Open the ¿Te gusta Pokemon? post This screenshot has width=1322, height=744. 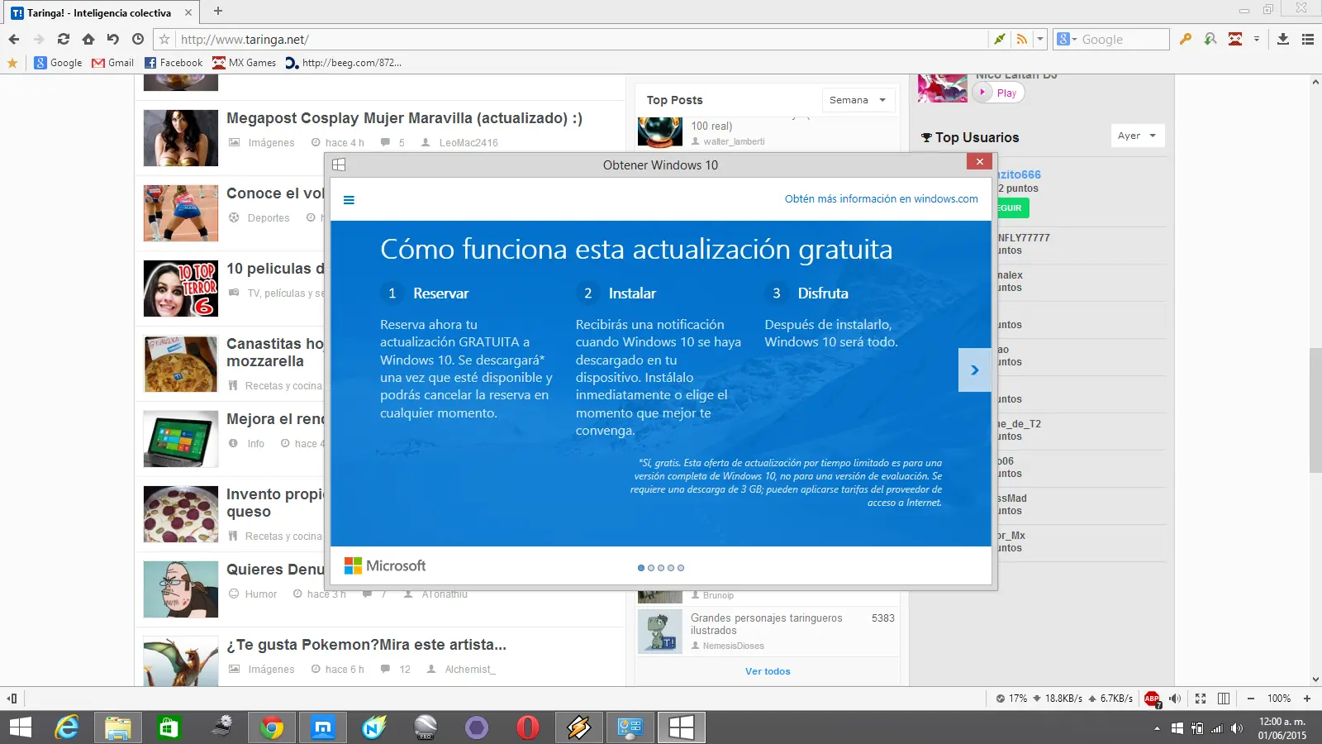(366, 645)
